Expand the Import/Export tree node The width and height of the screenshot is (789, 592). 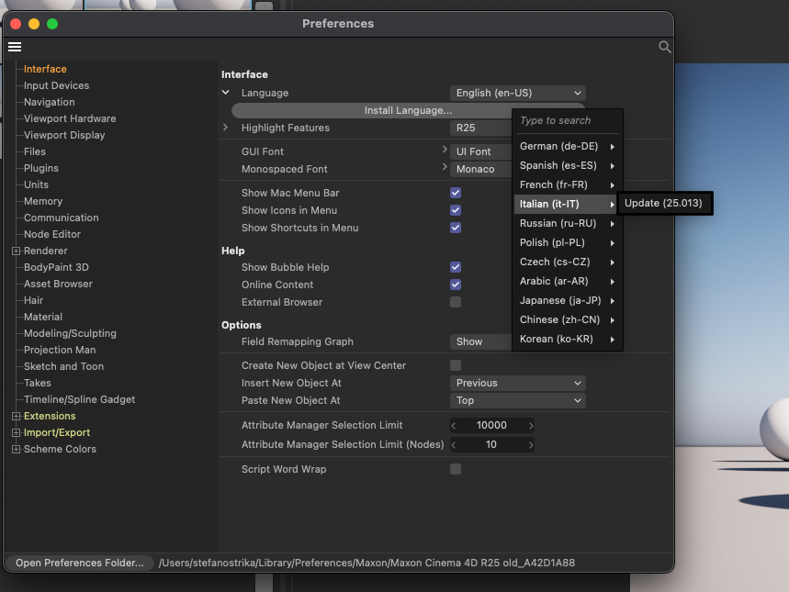pyautogui.click(x=17, y=432)
